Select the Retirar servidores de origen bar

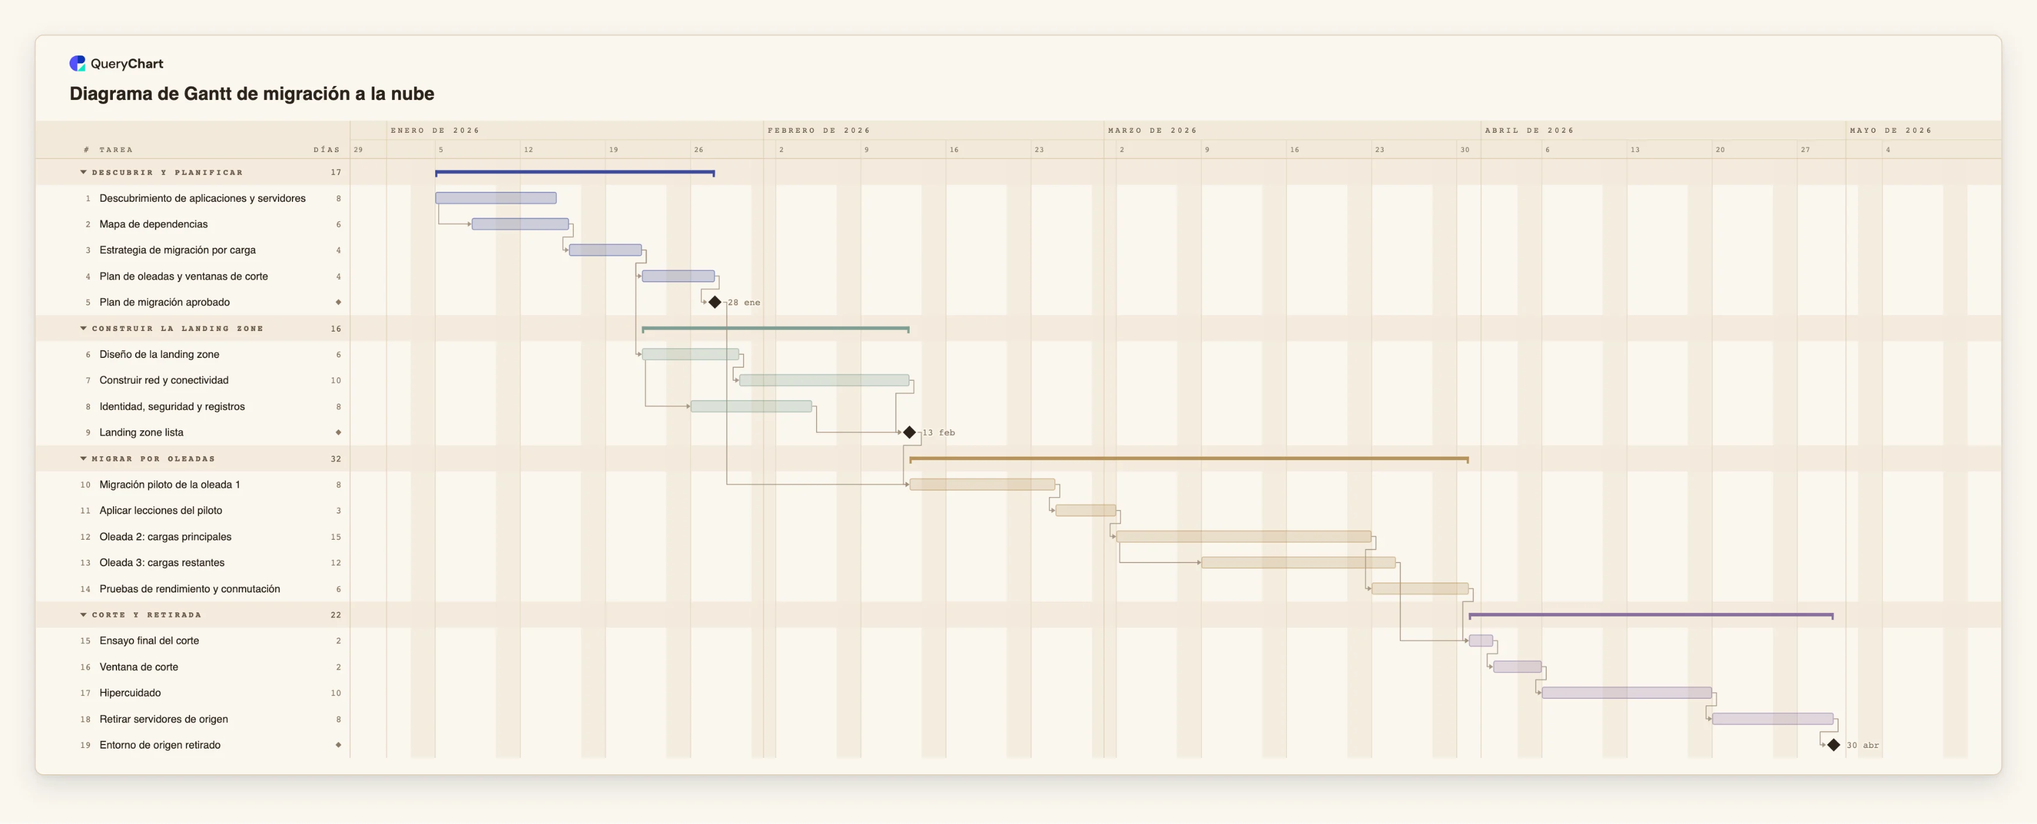pyautogui.click(x=1773, y=719)
